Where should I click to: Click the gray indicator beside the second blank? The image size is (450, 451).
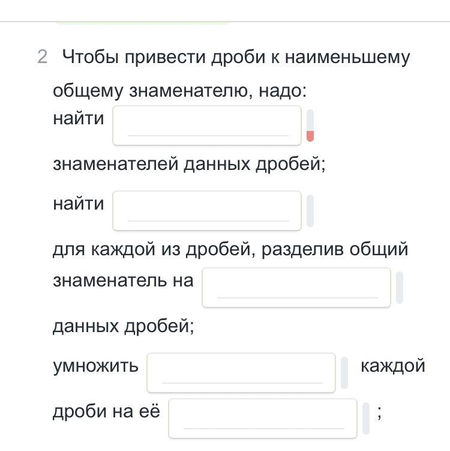point(310,211)
